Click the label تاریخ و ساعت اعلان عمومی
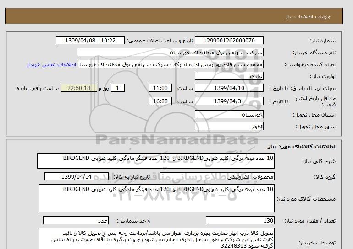 click(160, 41)
